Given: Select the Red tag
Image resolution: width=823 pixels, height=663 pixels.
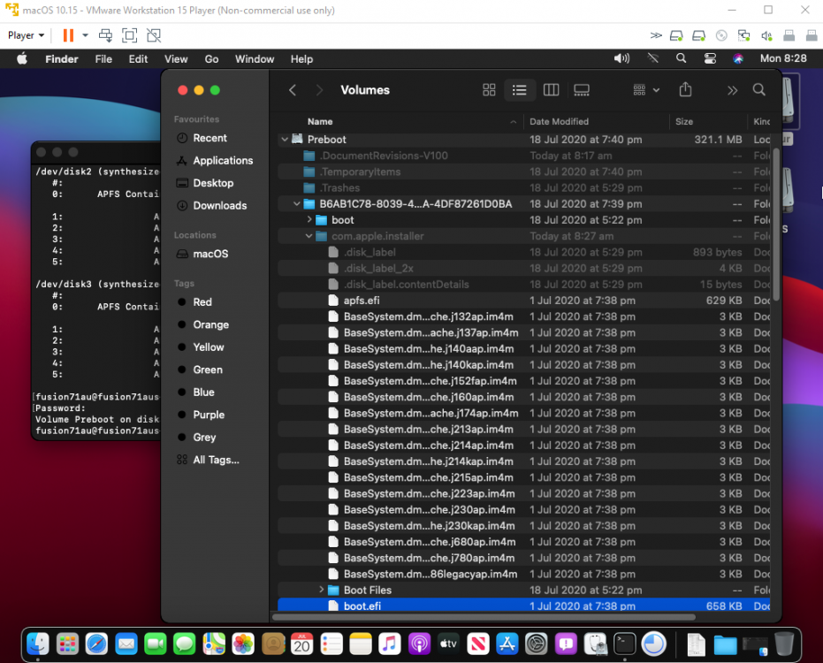Looking at the screenshot, I should 202,302.
